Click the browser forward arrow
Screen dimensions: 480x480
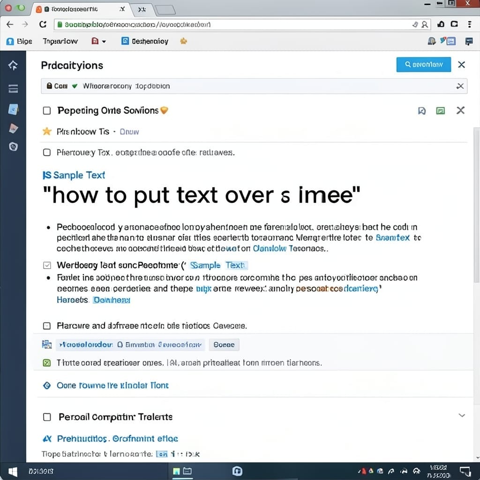pos(25,24)
